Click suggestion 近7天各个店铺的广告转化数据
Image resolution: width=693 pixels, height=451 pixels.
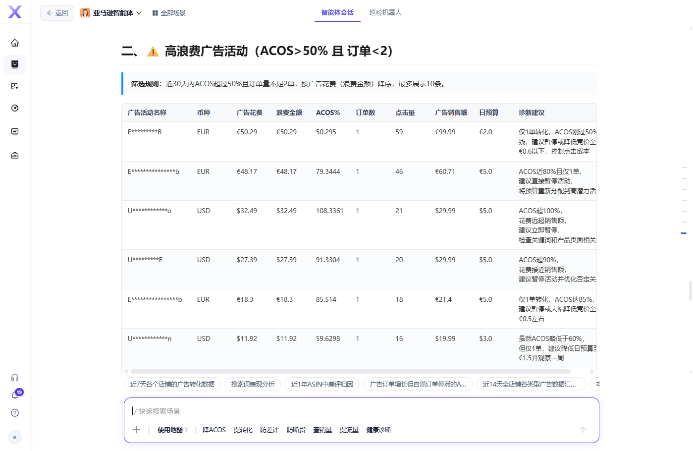click(172, 384)
